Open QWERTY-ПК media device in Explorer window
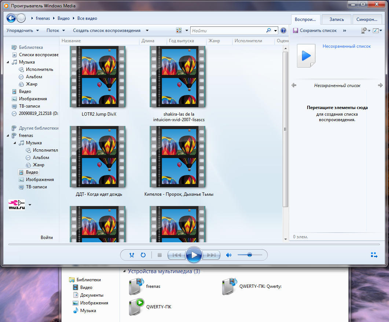Viewport: 389px width, 322px height. 150,307
